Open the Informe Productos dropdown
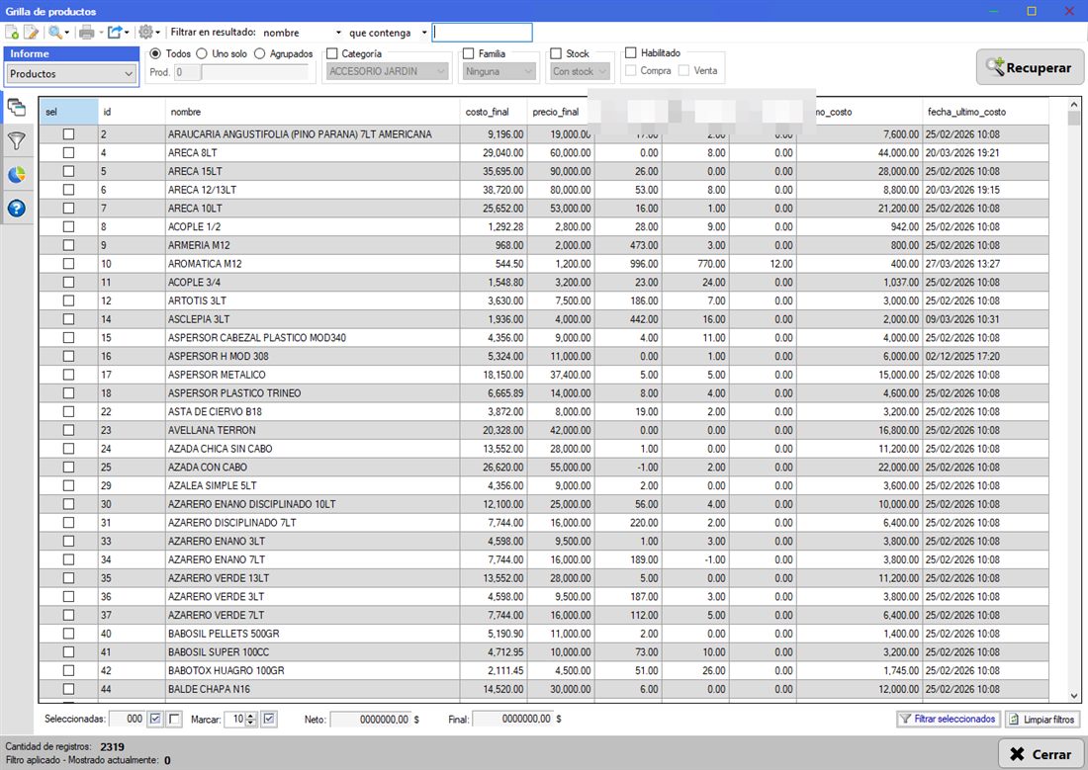The image size is (1088, 770). coord(71,73)
